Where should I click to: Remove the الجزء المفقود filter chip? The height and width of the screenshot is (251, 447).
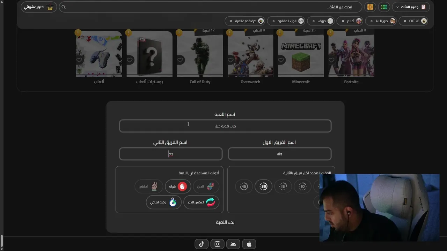coord(273,21)
